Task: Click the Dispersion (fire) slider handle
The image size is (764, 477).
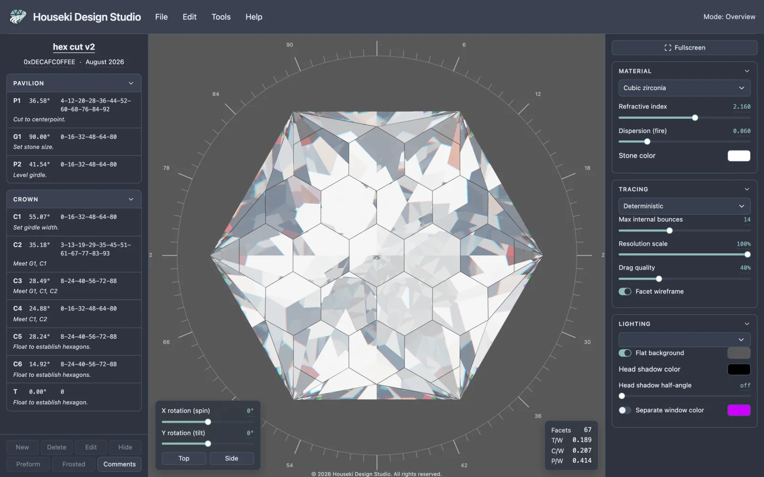Action: click(x=647, y=142)
